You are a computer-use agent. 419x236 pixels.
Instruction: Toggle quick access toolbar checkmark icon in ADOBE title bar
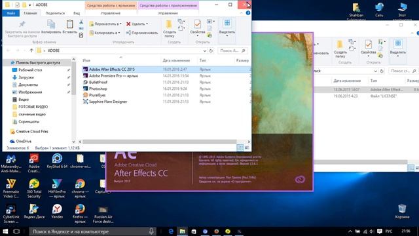pyautogui.click(x=18, y=5)
